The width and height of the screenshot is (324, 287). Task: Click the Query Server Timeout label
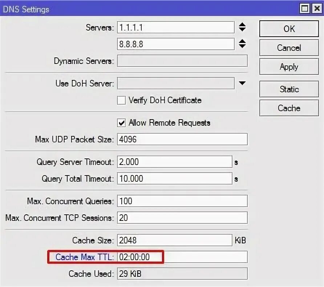75,162
